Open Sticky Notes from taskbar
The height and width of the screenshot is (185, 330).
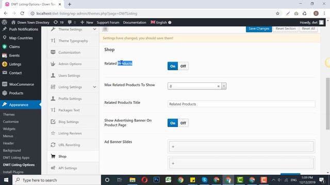point(192,180)
